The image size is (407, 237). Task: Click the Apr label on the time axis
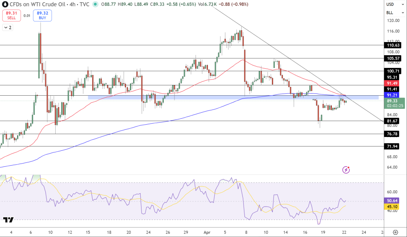coord(207,231)
